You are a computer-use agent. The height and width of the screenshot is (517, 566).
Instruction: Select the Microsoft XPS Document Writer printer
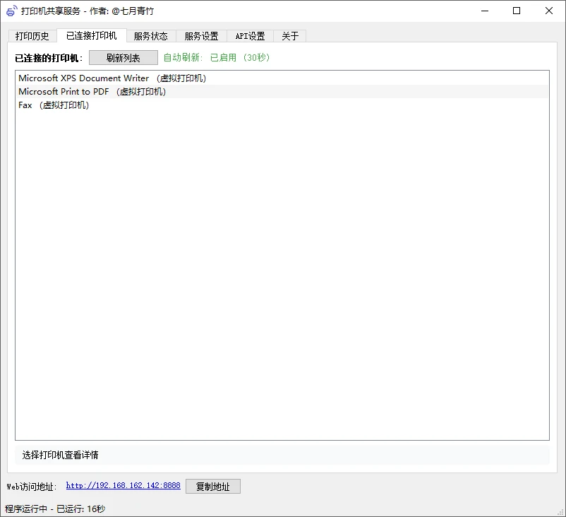coord(113,78)
